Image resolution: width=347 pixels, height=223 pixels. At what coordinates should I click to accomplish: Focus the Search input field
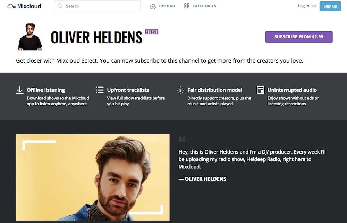[97, 6]
